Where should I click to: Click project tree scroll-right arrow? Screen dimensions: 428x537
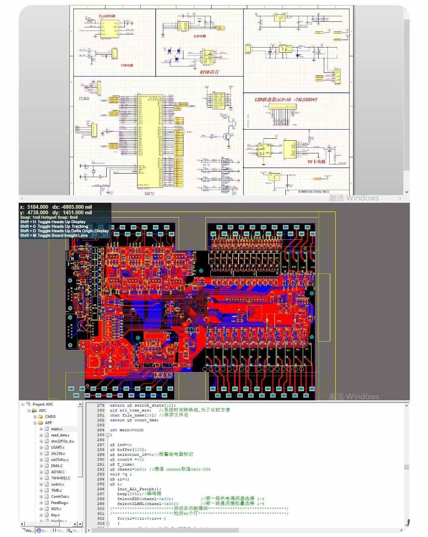[x=75, y=524]
